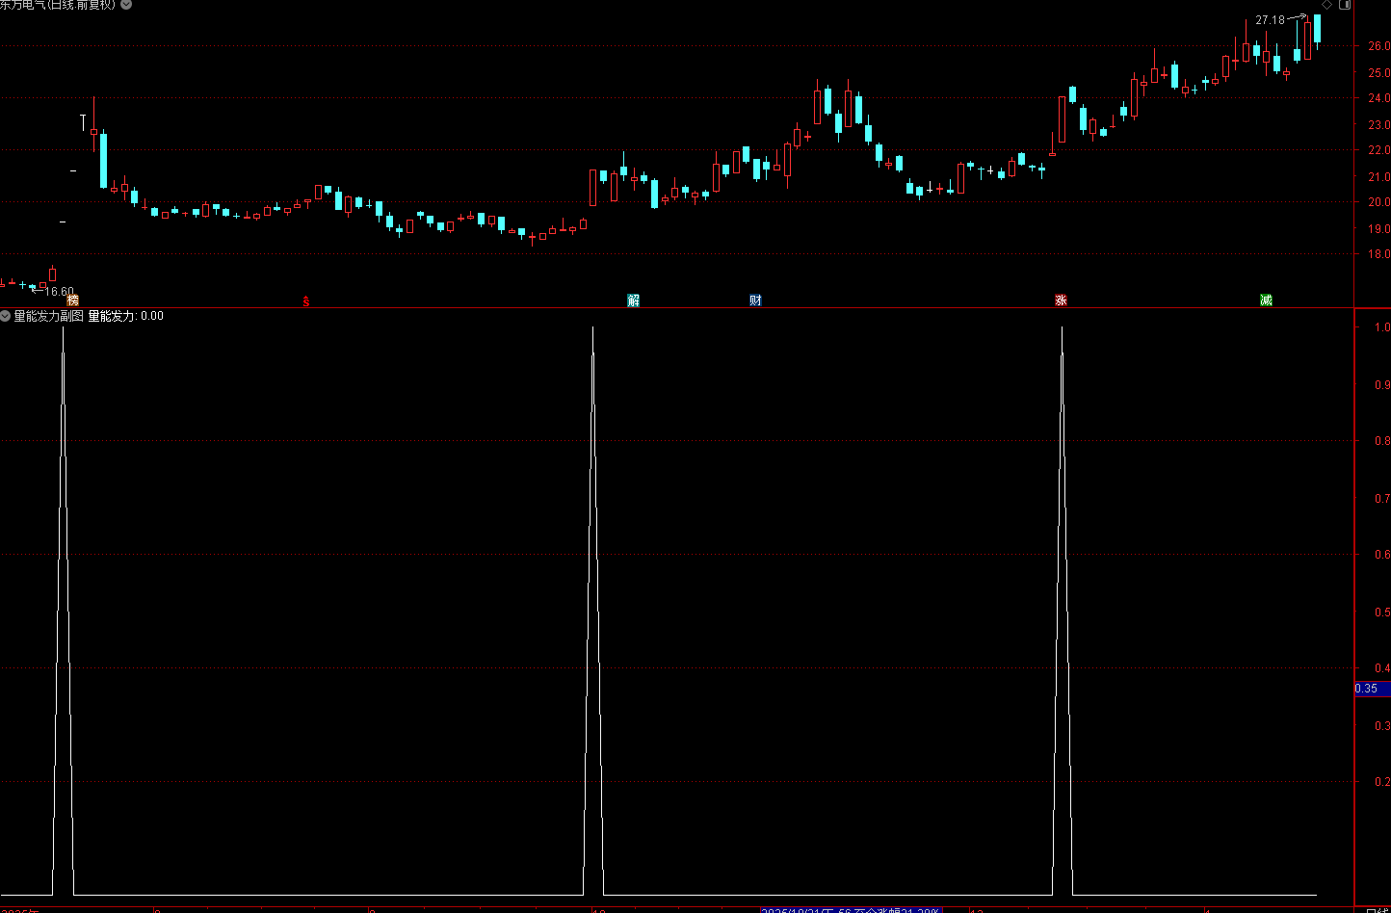Click the 26.0 price axis label
1391x913 pixels.
point(1378,46)
